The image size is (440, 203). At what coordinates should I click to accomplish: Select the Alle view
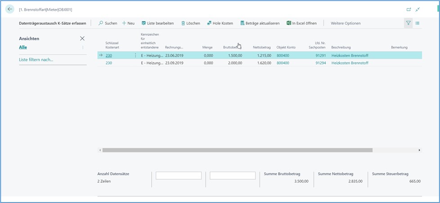click(23, 47)
